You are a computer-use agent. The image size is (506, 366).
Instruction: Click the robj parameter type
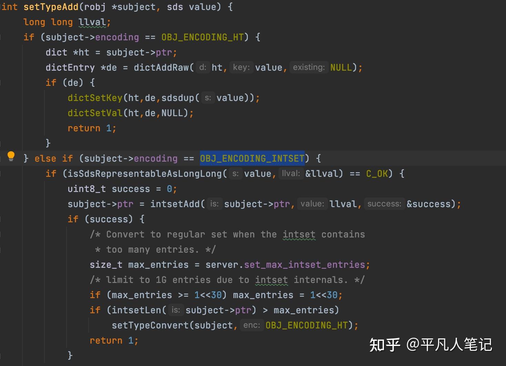click(x=95, y=7)
